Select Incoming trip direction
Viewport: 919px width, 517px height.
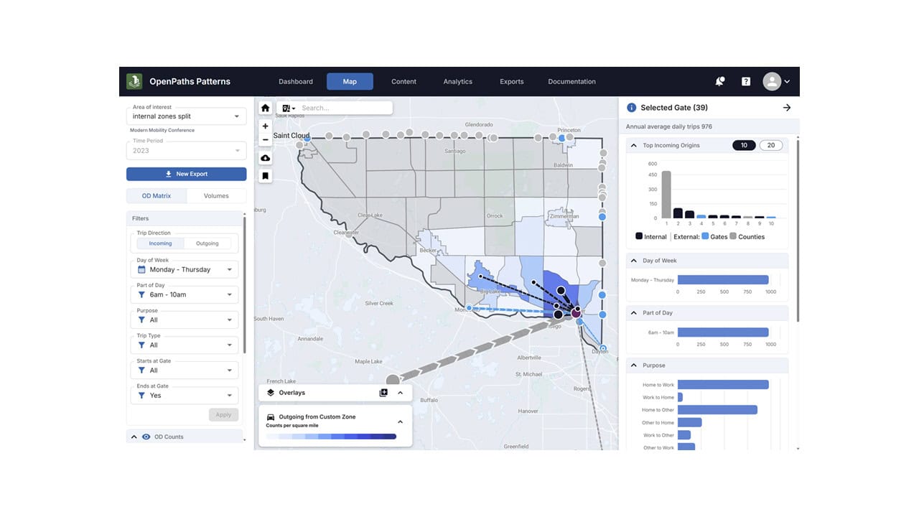161,243
